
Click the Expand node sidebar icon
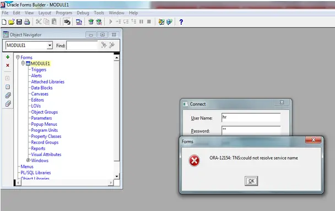click(x=8, y=78)
